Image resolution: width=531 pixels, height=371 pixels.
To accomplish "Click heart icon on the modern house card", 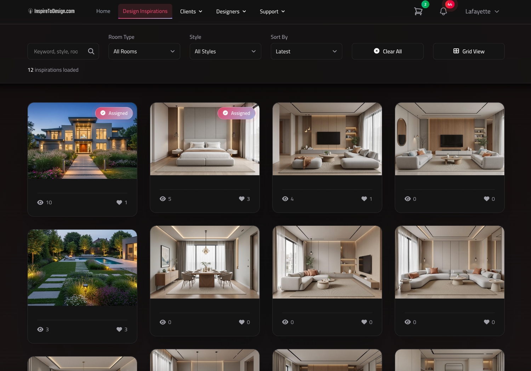I will pos(119,202).
